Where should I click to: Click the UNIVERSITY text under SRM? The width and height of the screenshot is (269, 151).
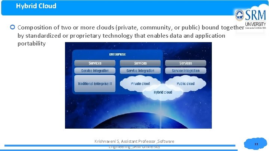point(256,24)
